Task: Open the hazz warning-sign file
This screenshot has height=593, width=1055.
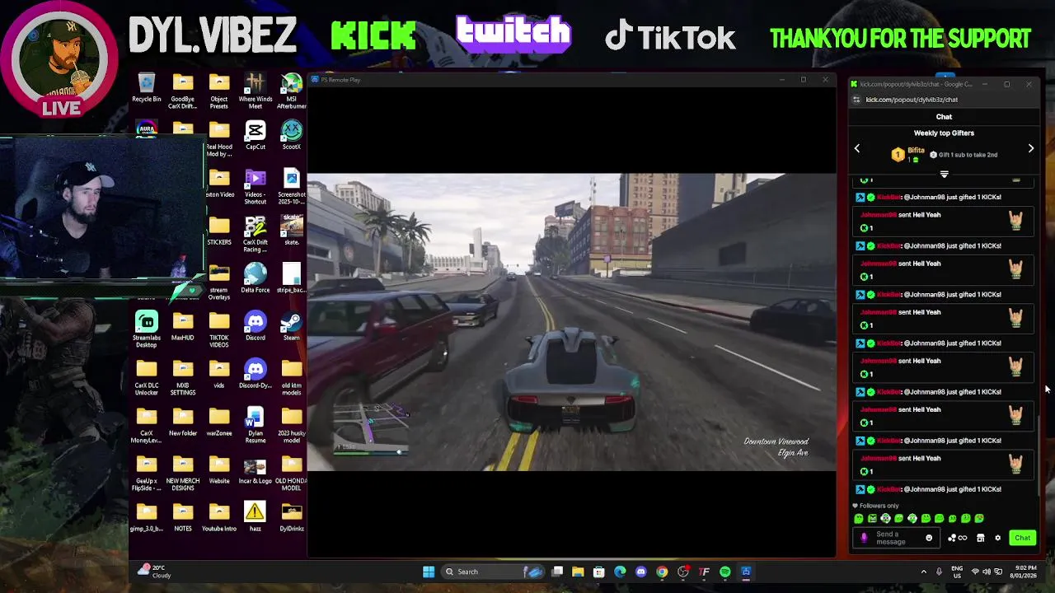Action: (256, 517)
